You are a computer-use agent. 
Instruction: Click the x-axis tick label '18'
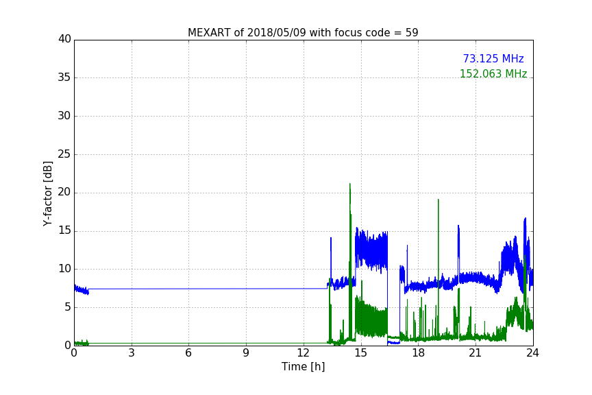419,353
